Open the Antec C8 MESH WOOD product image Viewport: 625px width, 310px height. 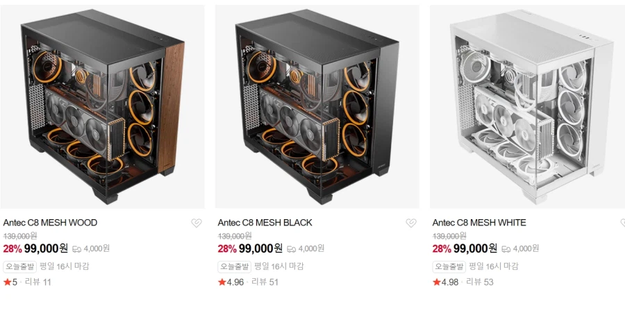click(102, 107)
